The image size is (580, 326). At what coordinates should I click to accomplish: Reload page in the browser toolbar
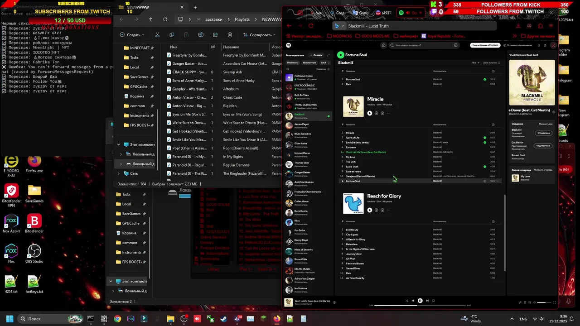tap(311, 26)
